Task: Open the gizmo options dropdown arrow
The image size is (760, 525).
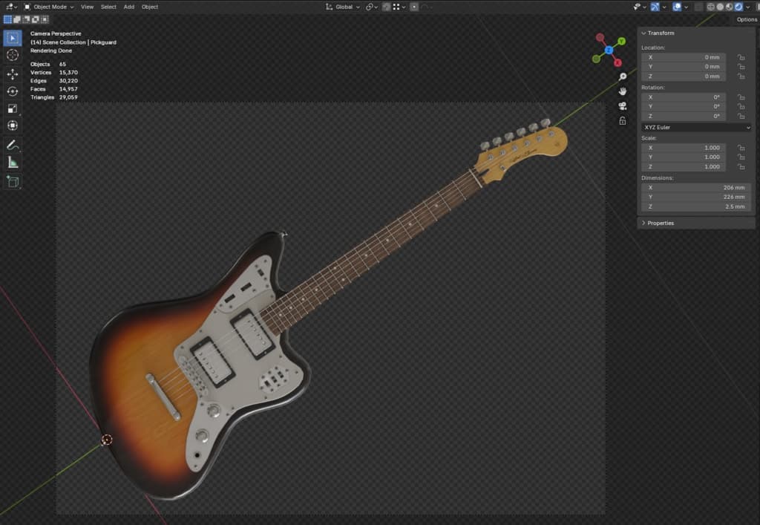Action: (664, 7)
